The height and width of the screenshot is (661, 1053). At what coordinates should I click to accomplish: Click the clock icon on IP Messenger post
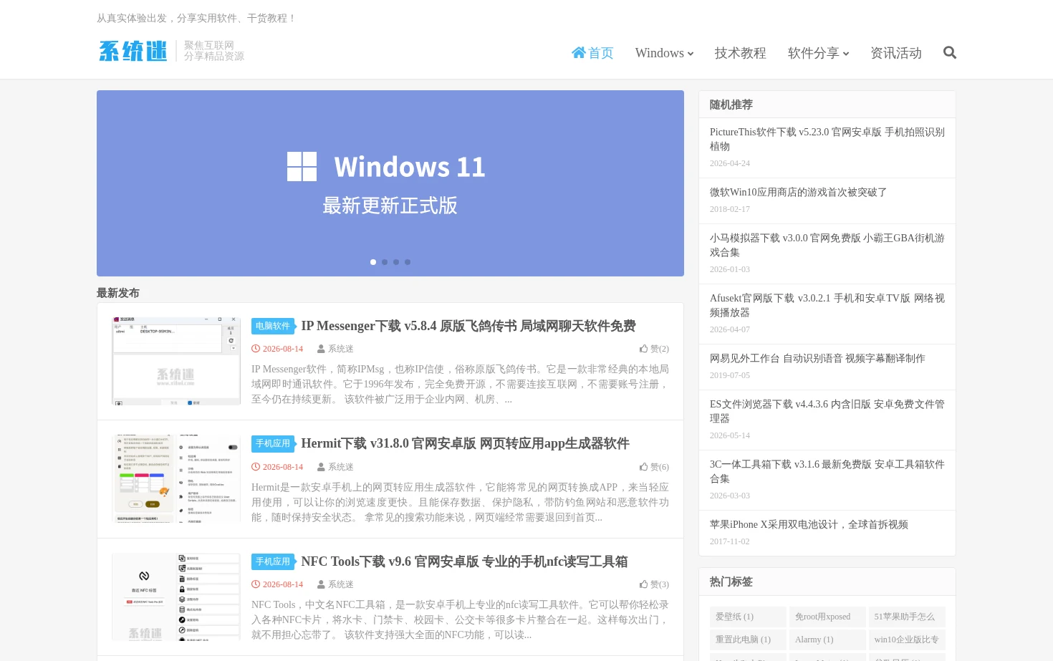[x=256, y=349]
